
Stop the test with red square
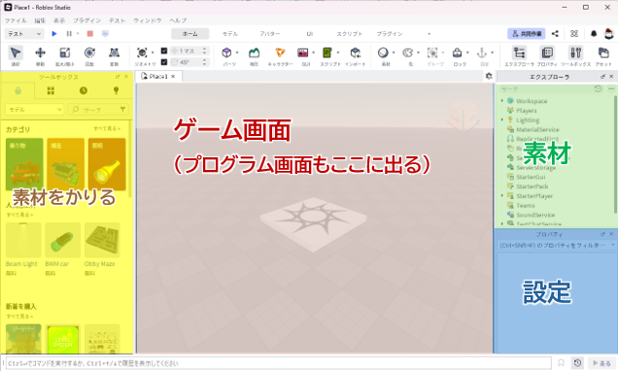pyautogui.click(x=89, y=34)
